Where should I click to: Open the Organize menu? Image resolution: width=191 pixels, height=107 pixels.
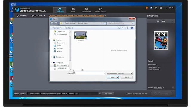pyautogui.click(x=56, y=28)
